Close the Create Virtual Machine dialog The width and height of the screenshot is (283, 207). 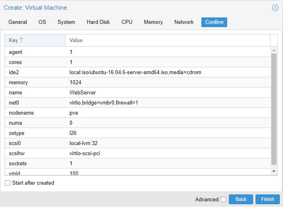point(275,8)
